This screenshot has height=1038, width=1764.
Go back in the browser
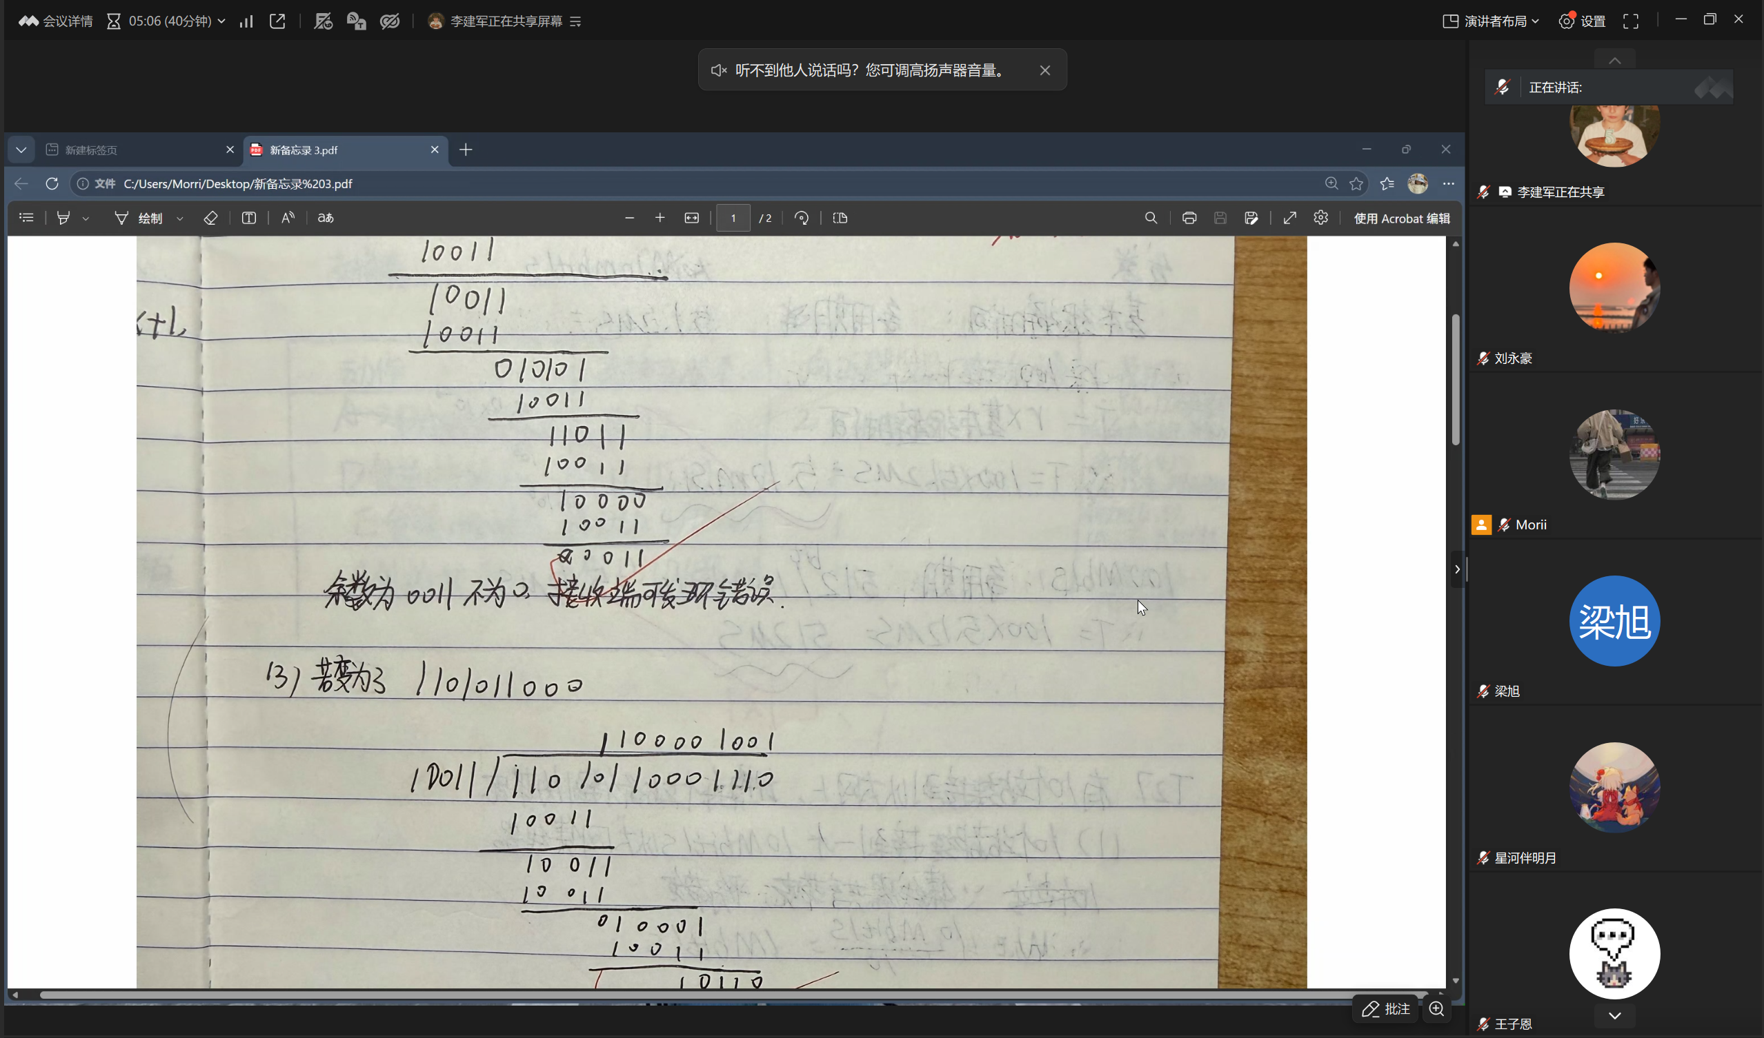click(21, 183)
